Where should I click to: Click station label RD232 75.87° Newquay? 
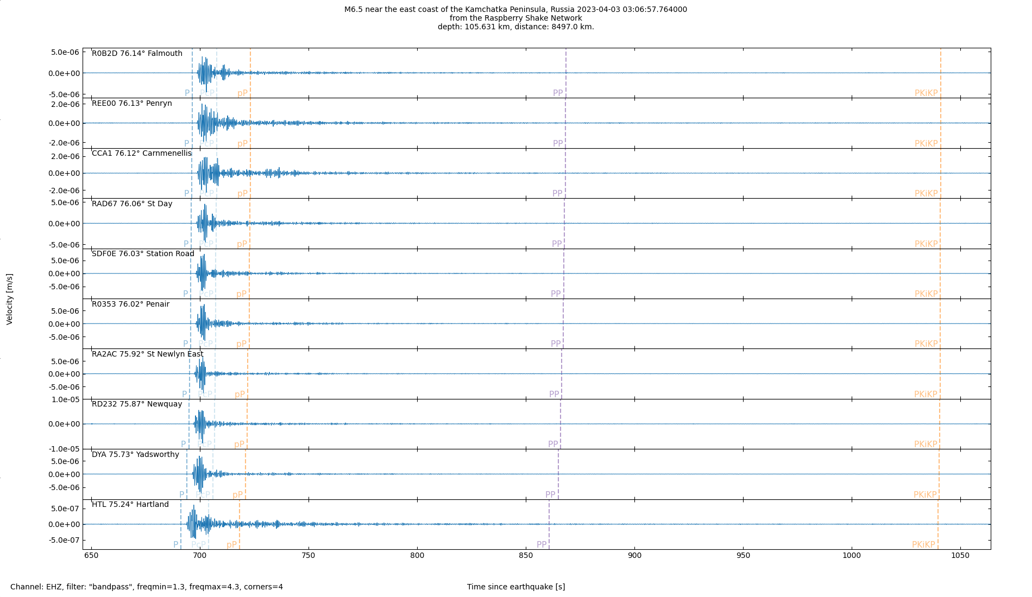pos(137,404)
